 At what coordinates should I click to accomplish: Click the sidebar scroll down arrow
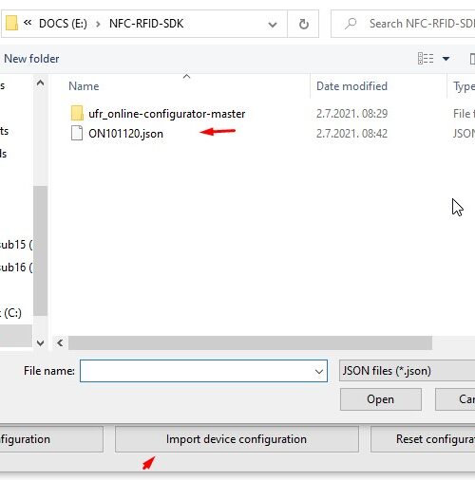pyautogui.click(x=40, y=342)
